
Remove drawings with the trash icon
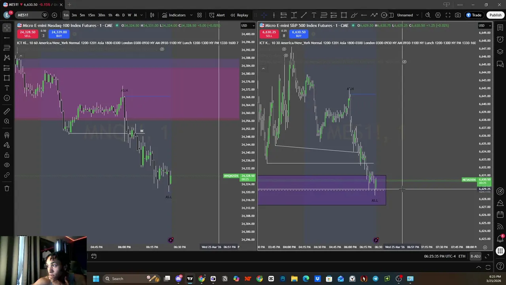tap(7, 188)
